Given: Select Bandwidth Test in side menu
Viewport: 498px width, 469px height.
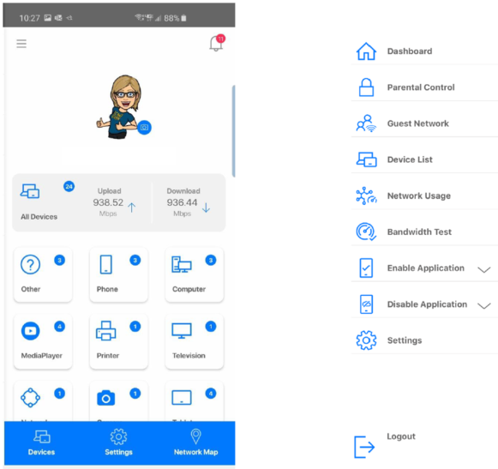Looking at the screenshot, I should point(424,231).
